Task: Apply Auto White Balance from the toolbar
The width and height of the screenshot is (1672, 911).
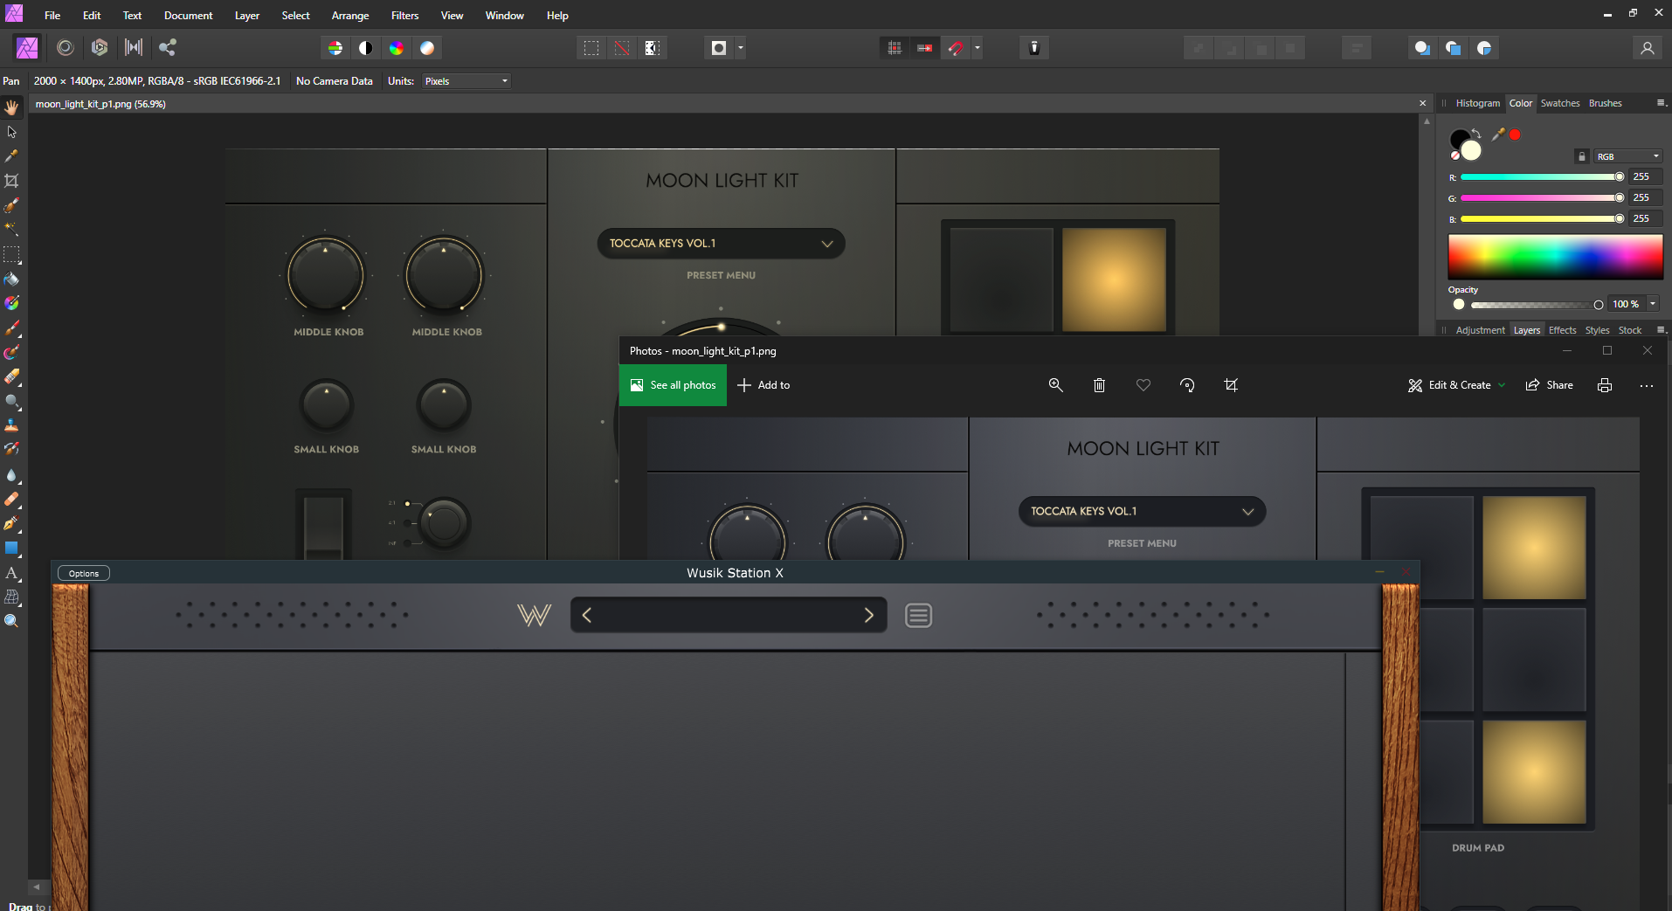Action: pyautogui.click(x=427, y=48)
